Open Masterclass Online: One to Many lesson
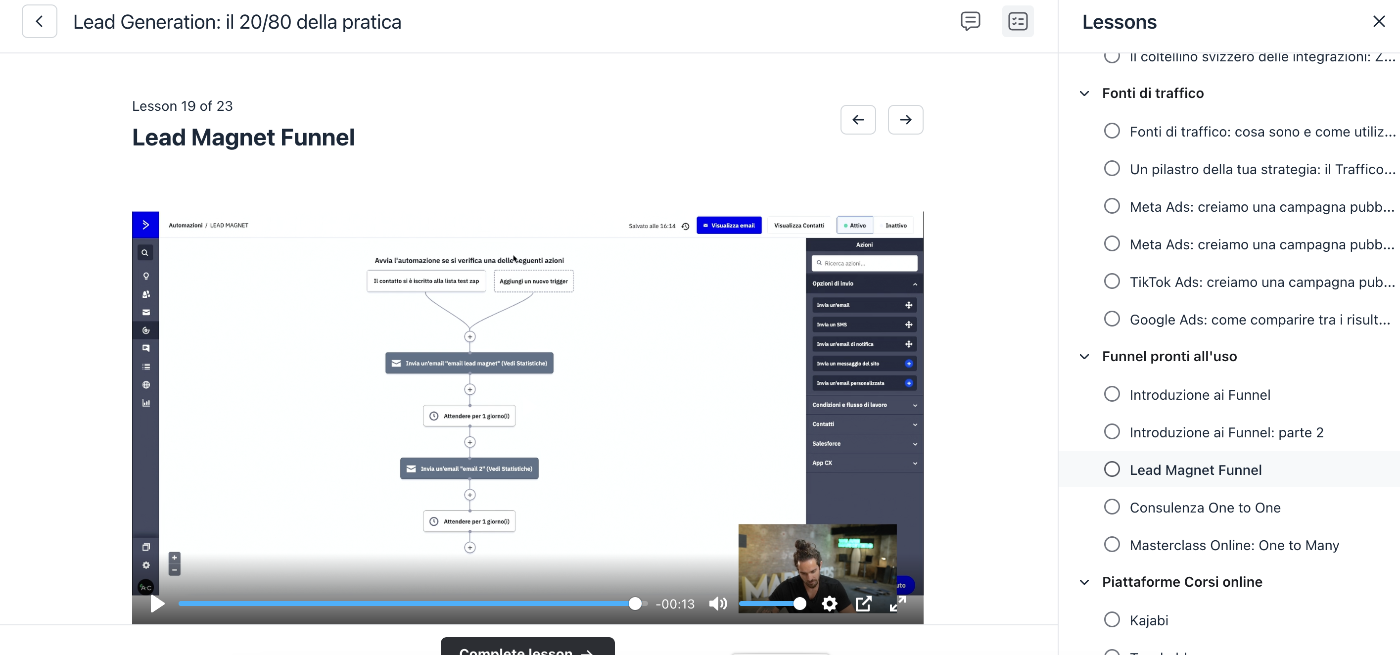The height and width of the screenshot is (655, 1400). [1234, 545]
